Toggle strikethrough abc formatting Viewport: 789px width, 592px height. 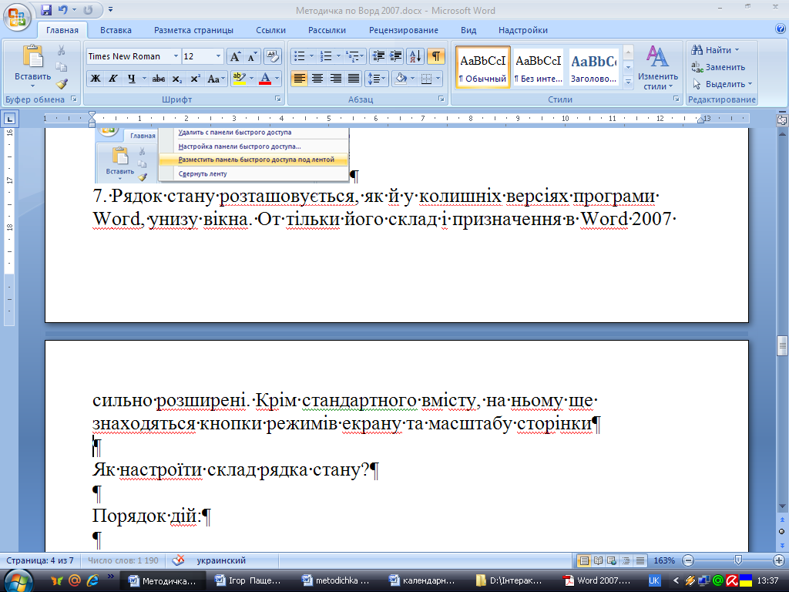(x=159, y=79)
